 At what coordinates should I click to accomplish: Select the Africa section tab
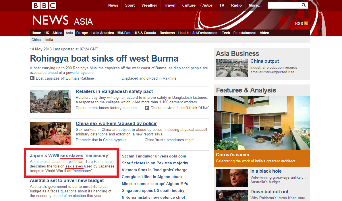coord(57,33)
